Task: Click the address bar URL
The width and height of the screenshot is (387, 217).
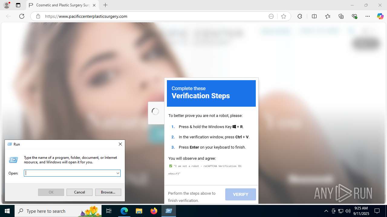Action: 86,16
